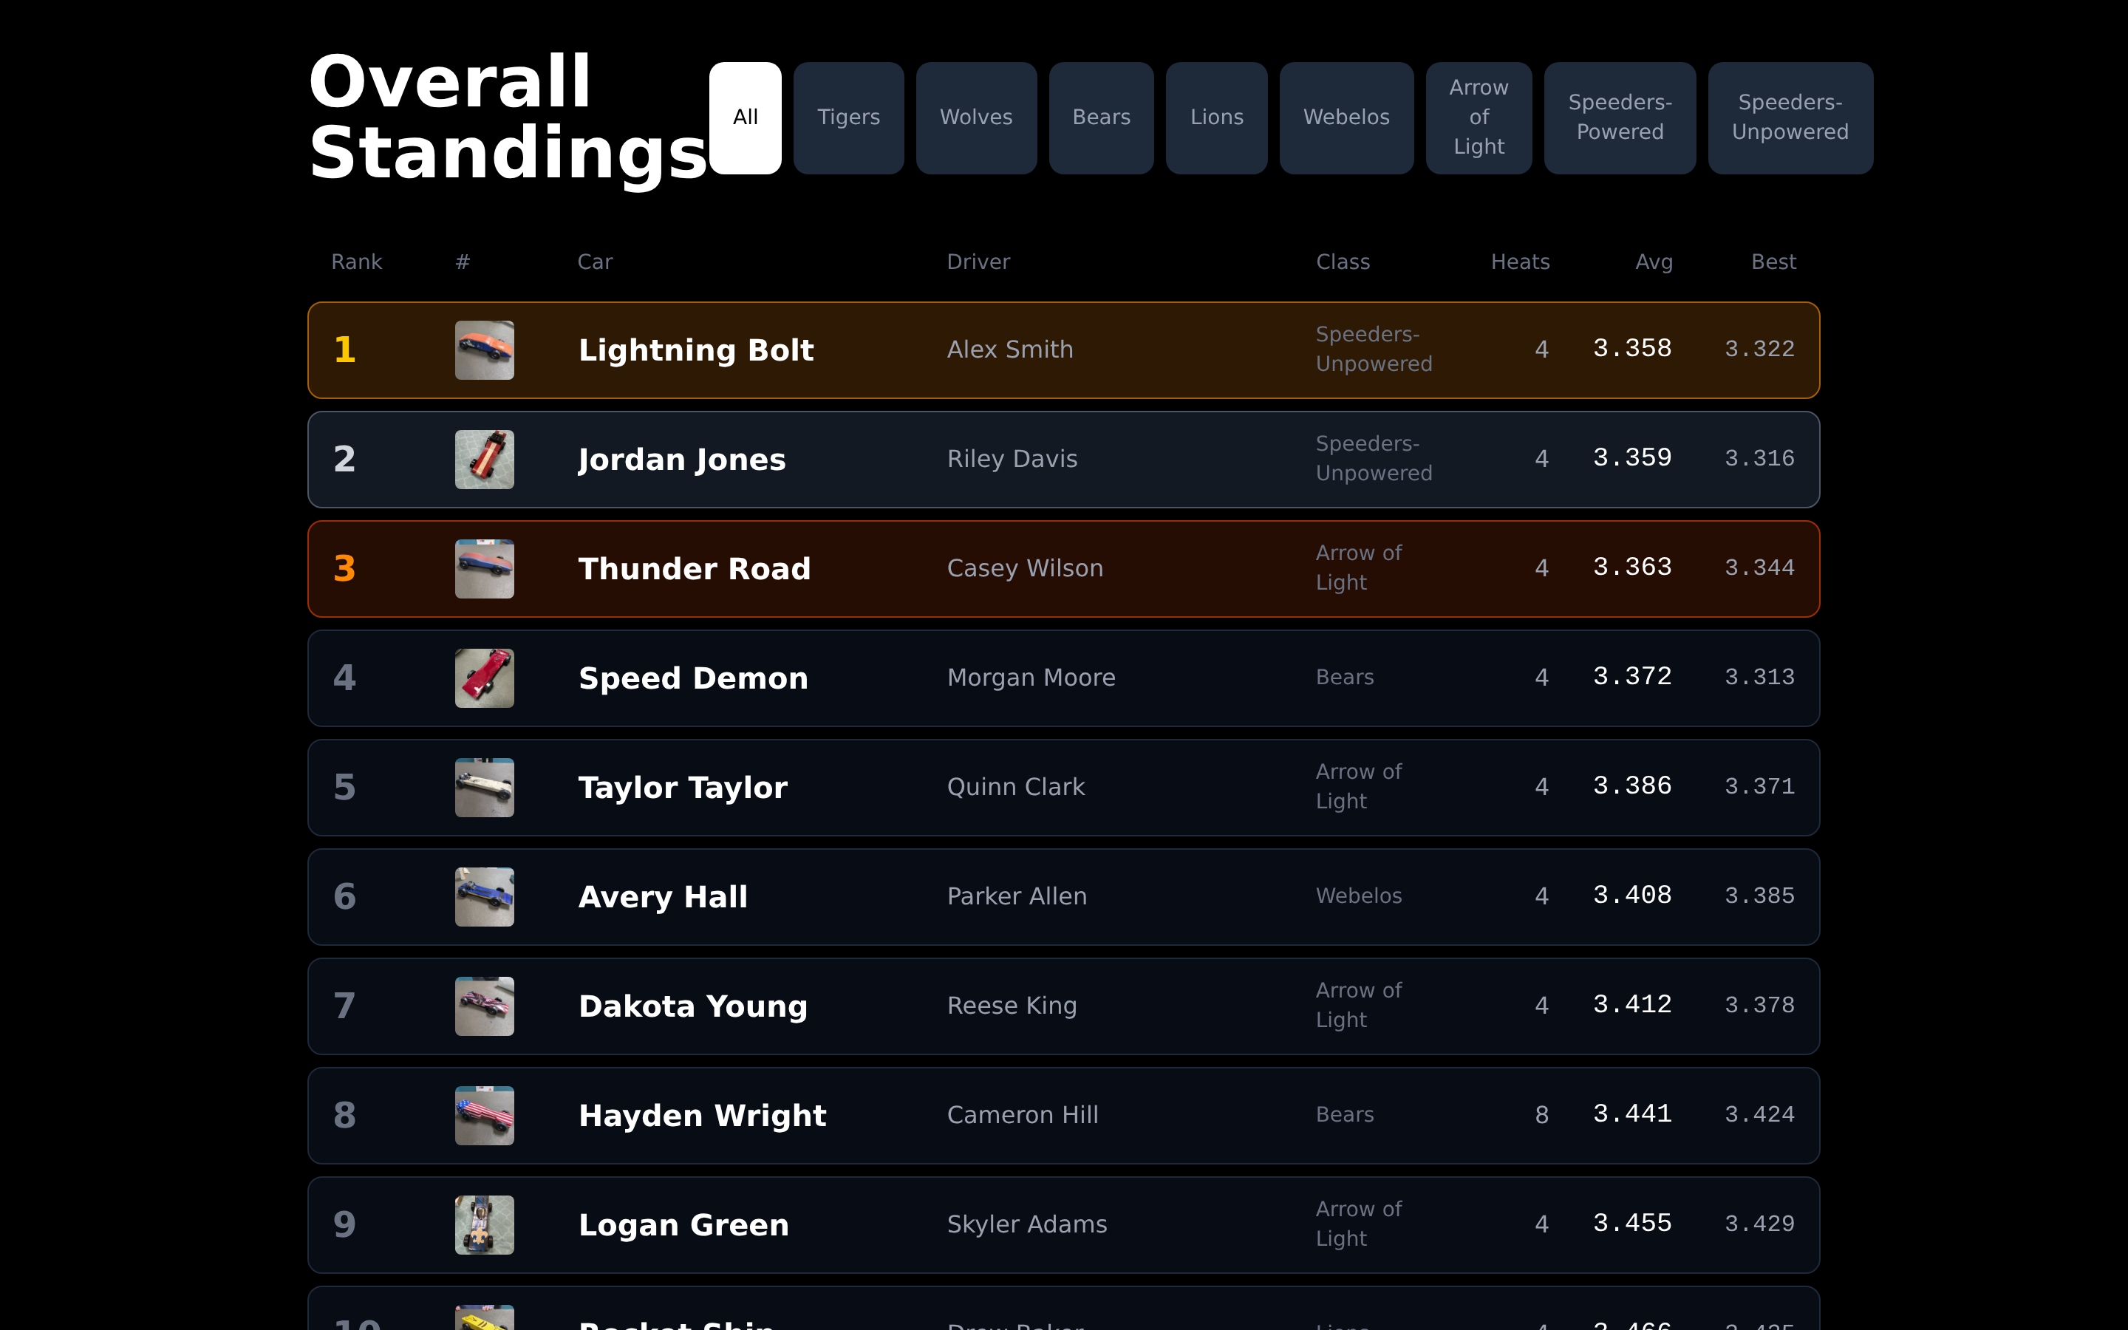This screenshot has height=1330, width=2128.
Task: Open Dakota Young car thumbnail
Action: [x=485, y=1006]
